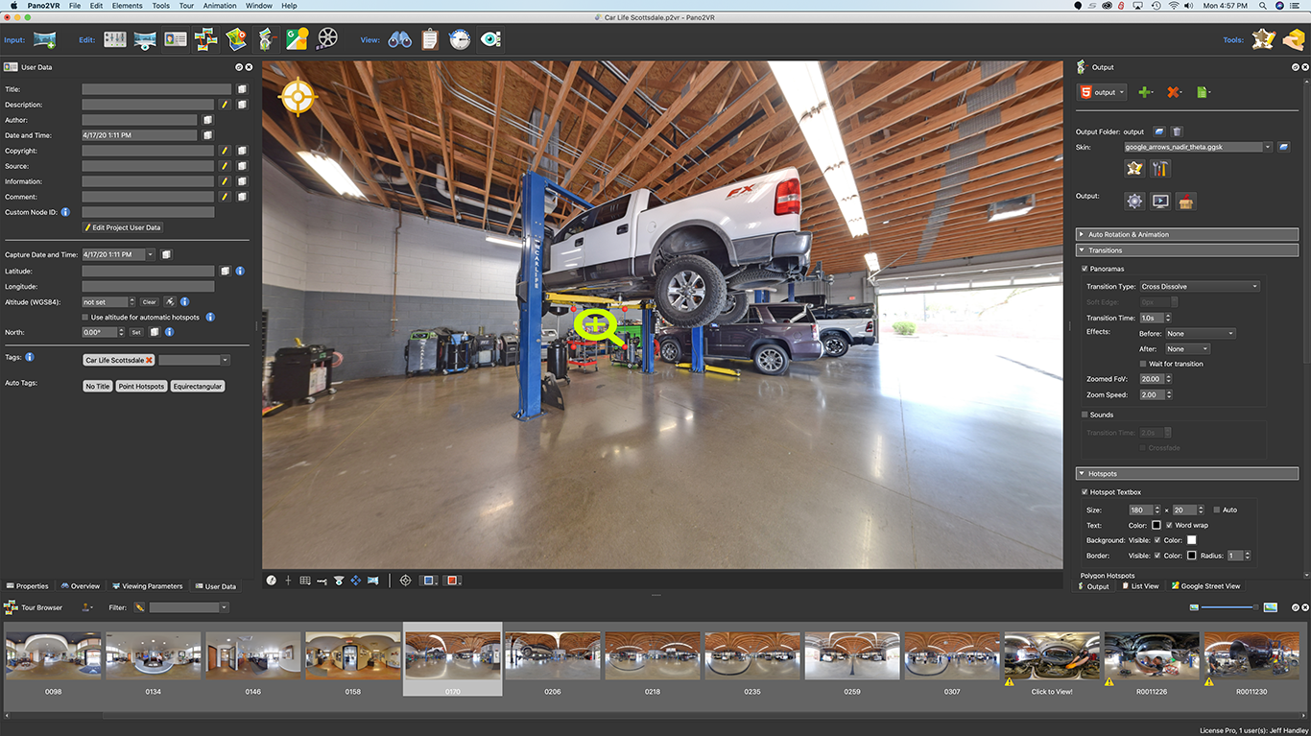Enable Wait for transition checkbox

1143,364
